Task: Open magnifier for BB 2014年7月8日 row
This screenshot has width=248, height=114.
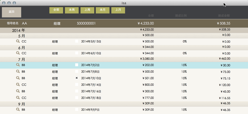Action: (18, 71)
